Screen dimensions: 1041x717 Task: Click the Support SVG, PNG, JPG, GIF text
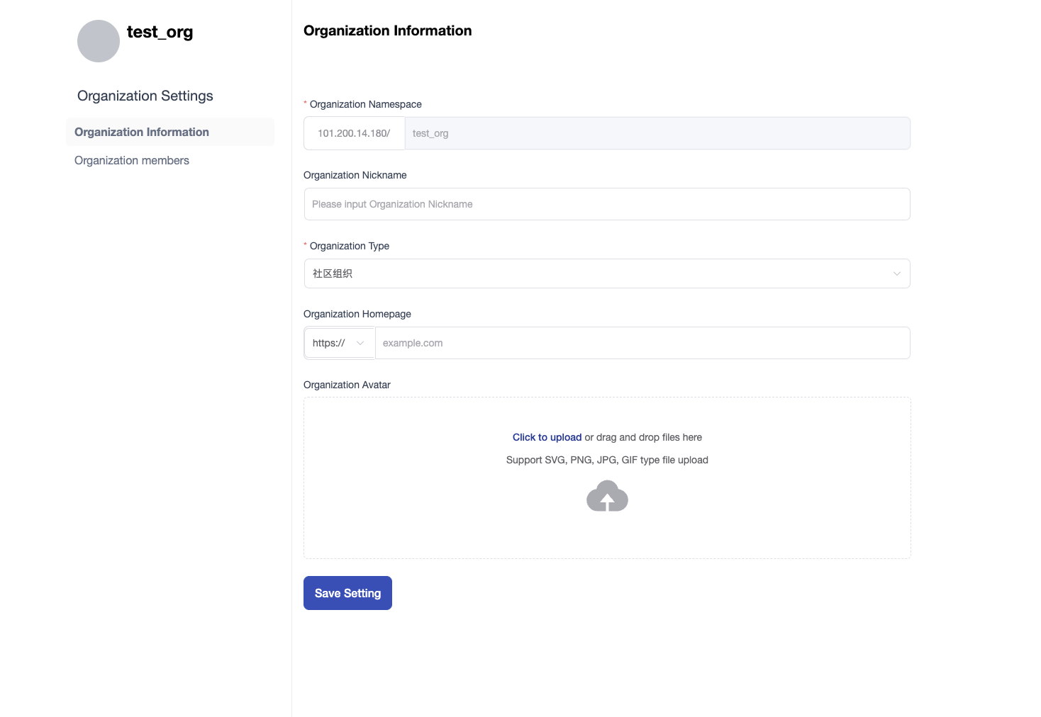[x=607, y=461]
